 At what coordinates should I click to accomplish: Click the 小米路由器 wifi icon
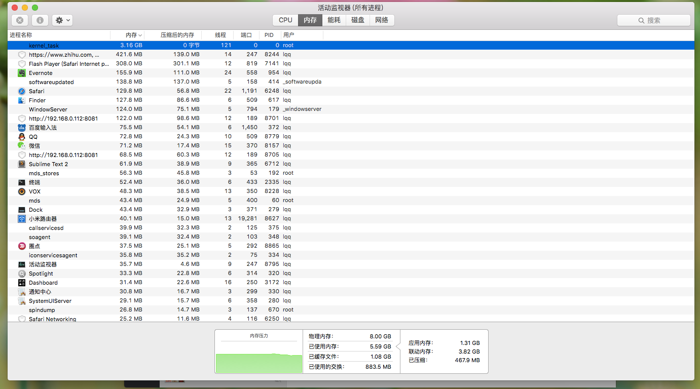22,219
